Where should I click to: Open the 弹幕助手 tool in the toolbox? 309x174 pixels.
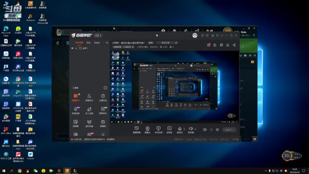(76, 97)
